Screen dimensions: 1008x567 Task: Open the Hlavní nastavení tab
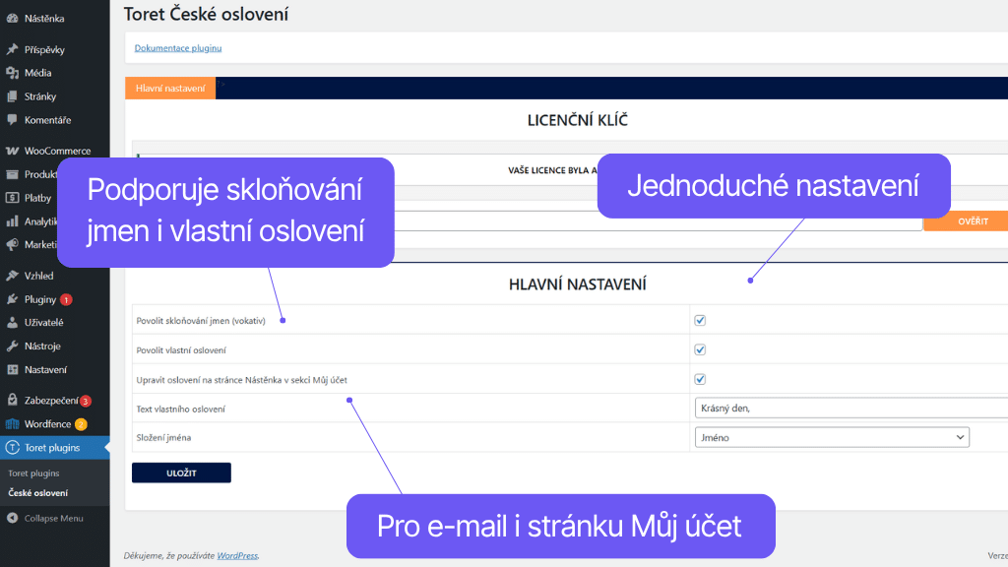click(x=170, y=88)
